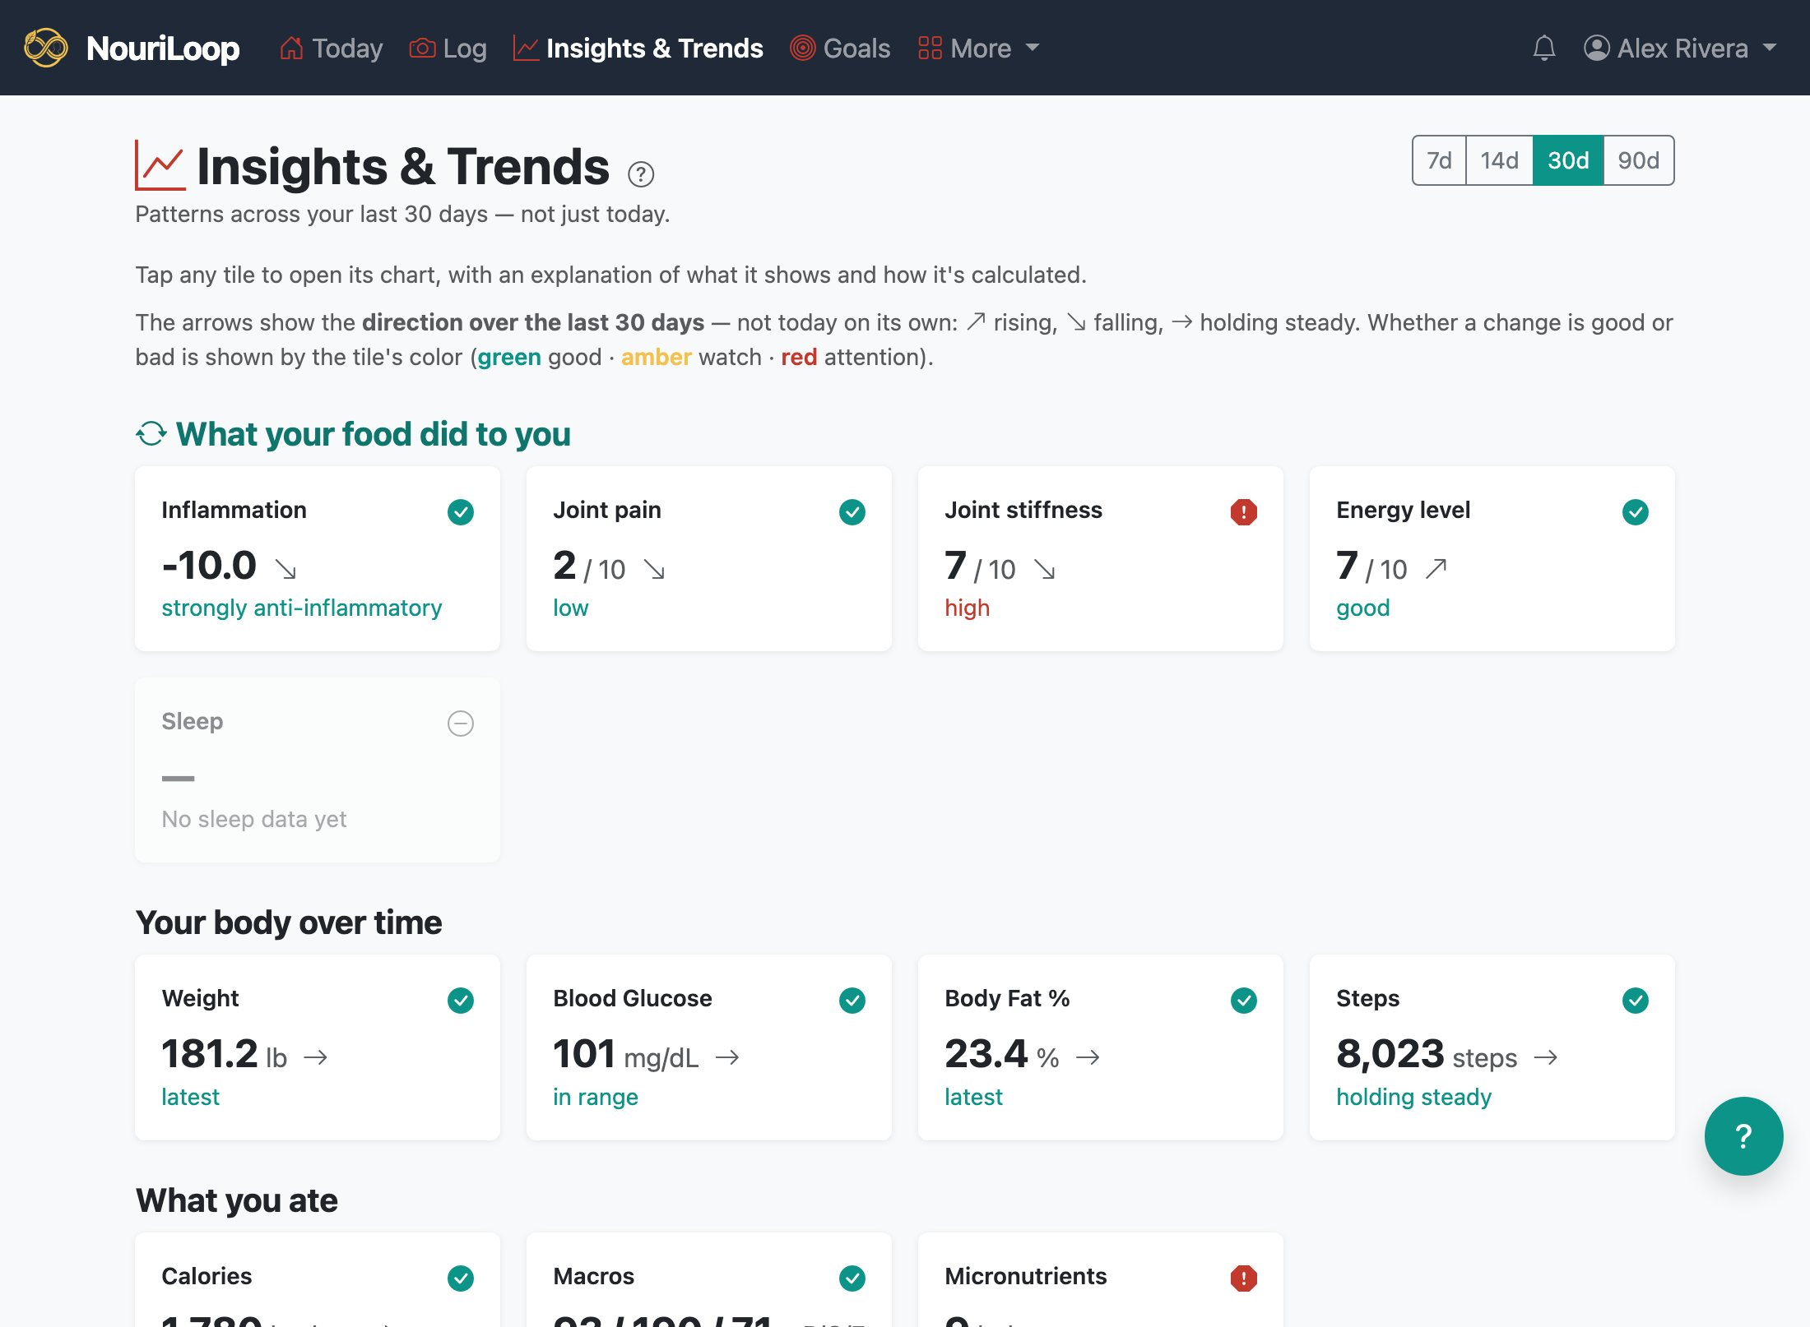Click 'strongly anti-inflammatory' label
This screenshot has height=1327, width=1810.
point(302,608)
